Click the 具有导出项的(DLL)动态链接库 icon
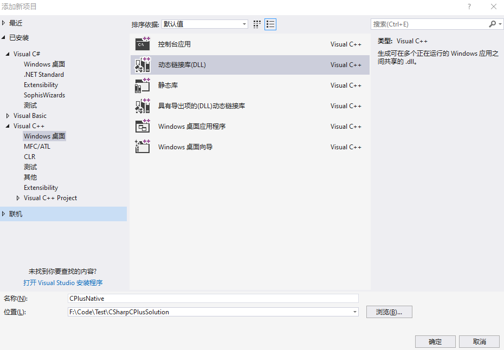This screenshot has height=350, width=504. click(x=143, y=106)
